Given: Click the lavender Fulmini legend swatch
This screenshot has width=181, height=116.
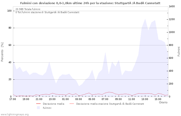Looking at the screenshot, I should [39, 108].
